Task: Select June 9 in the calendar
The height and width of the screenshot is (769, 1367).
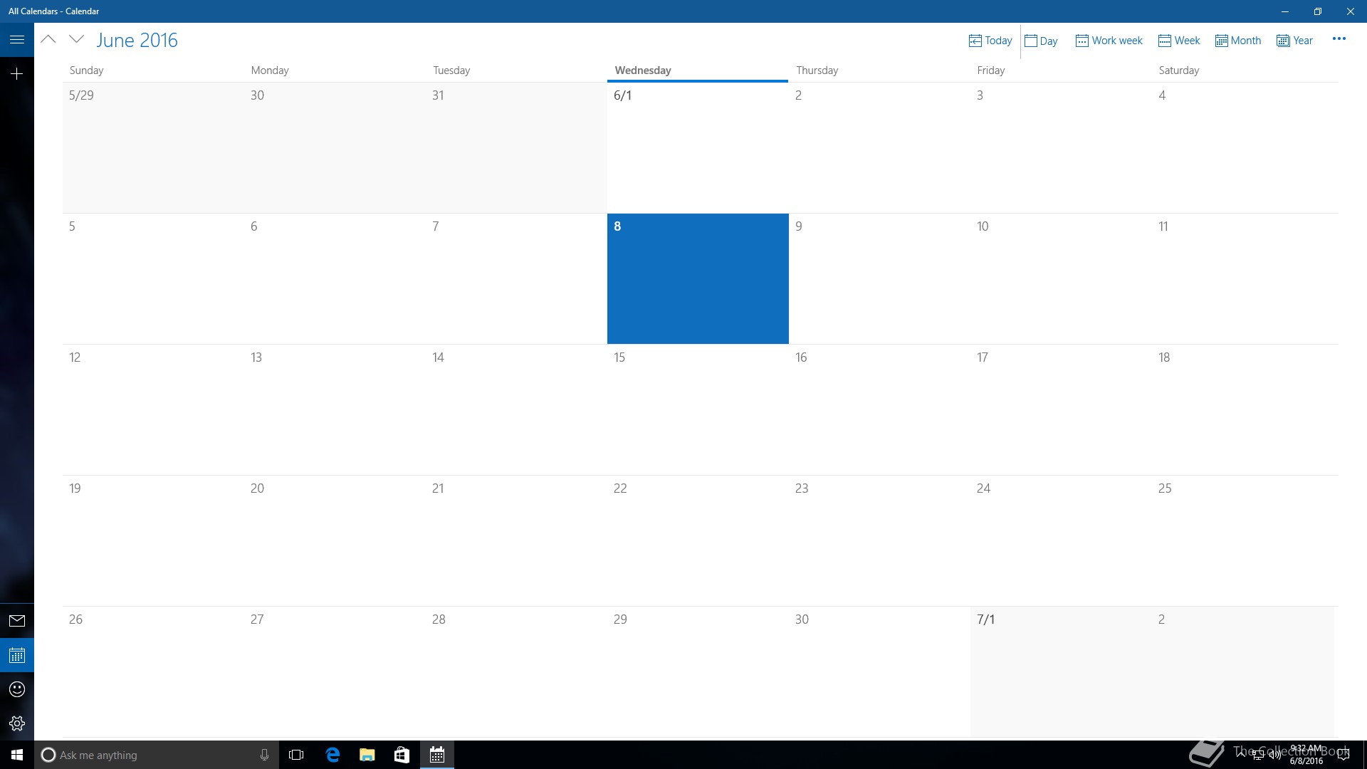Action: (879, 278)
